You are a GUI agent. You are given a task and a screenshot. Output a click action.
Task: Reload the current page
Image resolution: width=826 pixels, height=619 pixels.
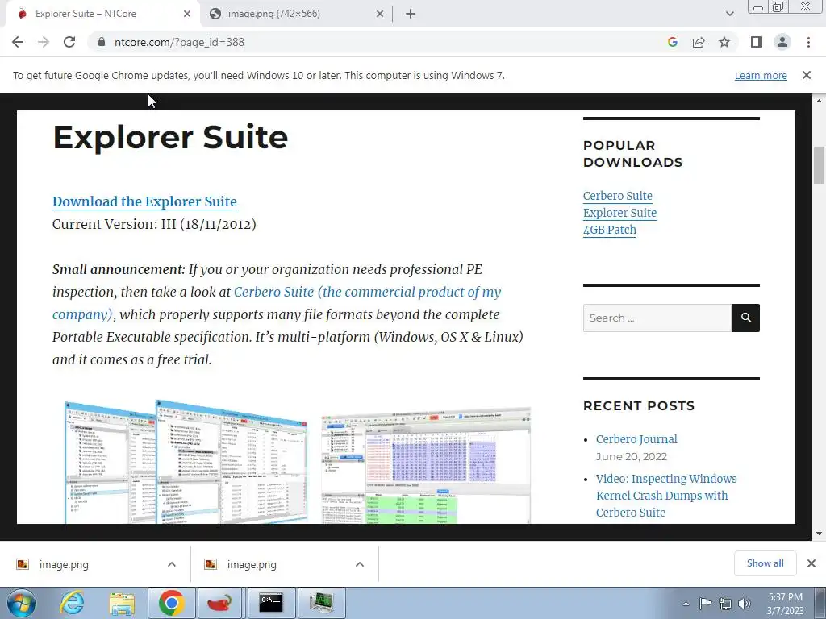point(69,42)
